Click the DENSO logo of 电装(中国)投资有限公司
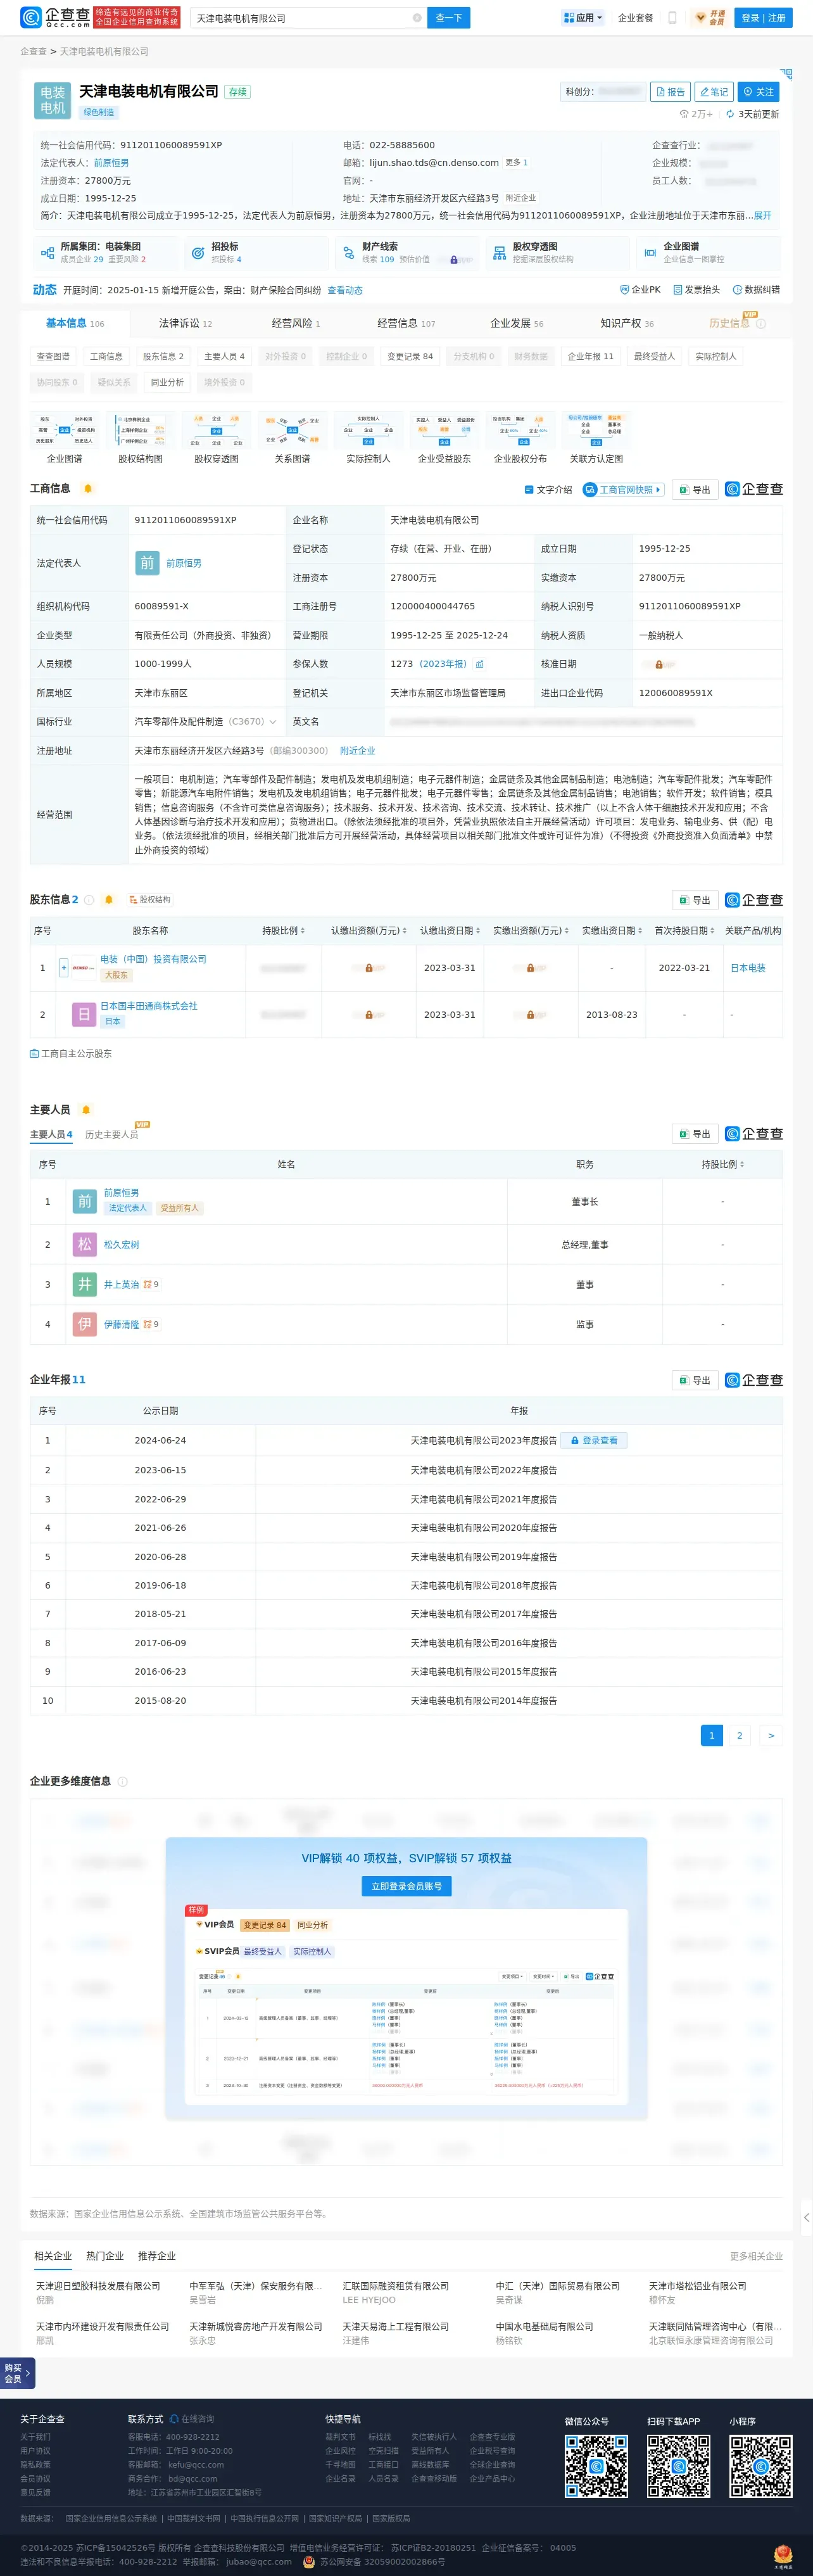This screenshot has height=2576, width=813. [x=84, y=968]
